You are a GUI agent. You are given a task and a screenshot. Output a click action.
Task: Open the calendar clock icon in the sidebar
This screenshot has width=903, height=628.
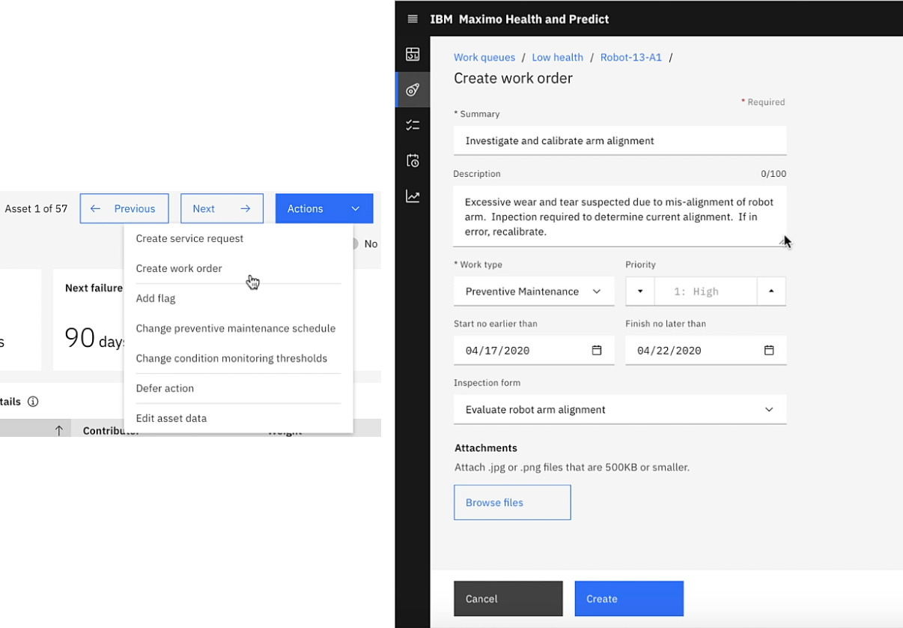[413, 160]
